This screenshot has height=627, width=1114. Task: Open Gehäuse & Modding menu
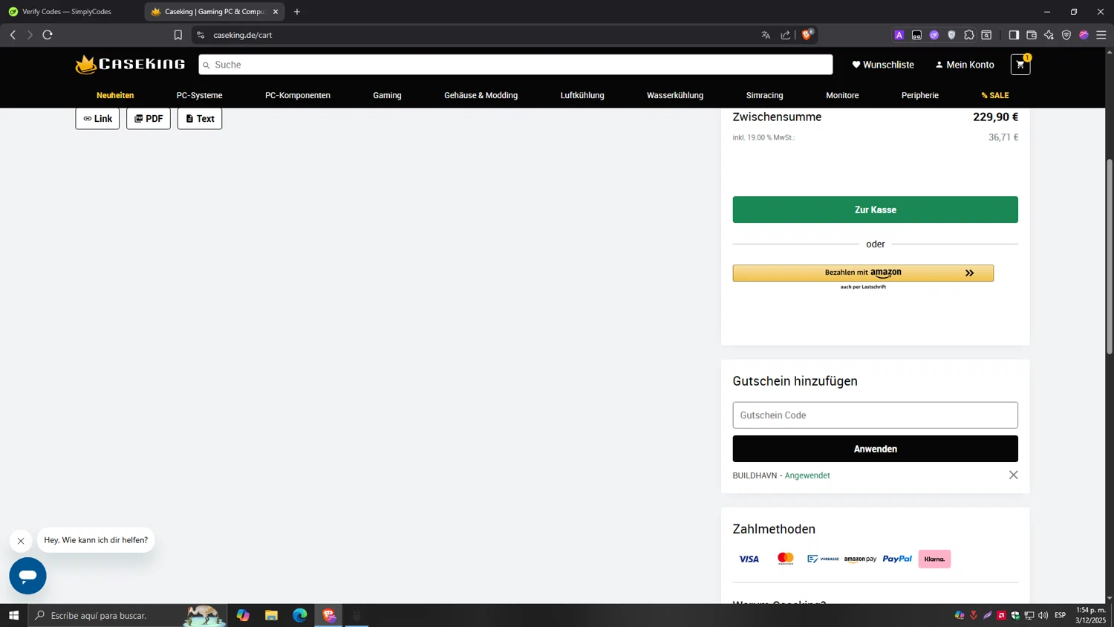coord(481,95)
